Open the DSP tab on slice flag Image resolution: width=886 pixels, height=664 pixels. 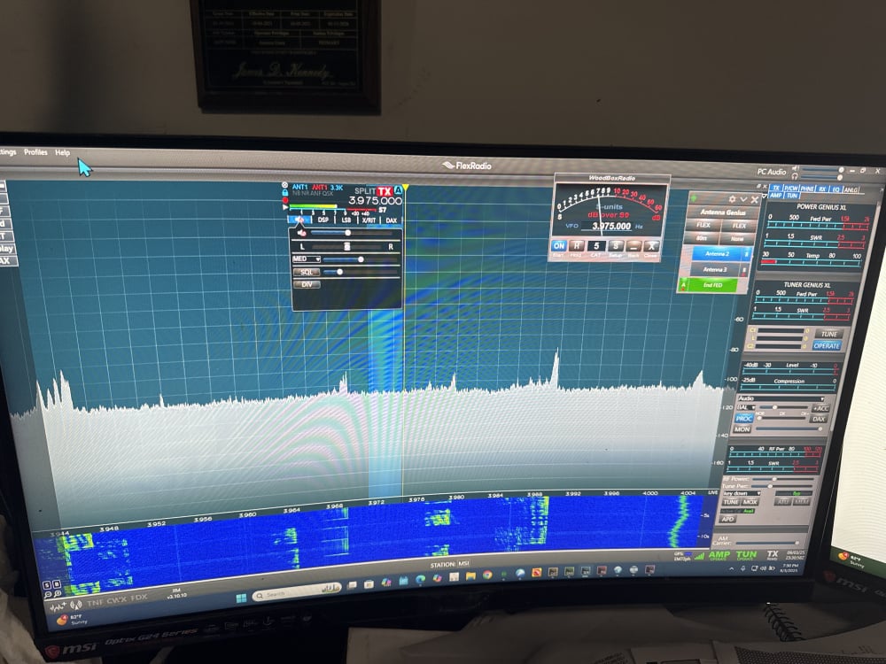point(323,220)
